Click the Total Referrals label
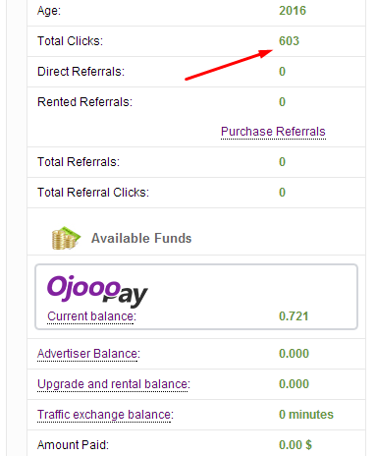The image size is (377, 456). [79, 162]
